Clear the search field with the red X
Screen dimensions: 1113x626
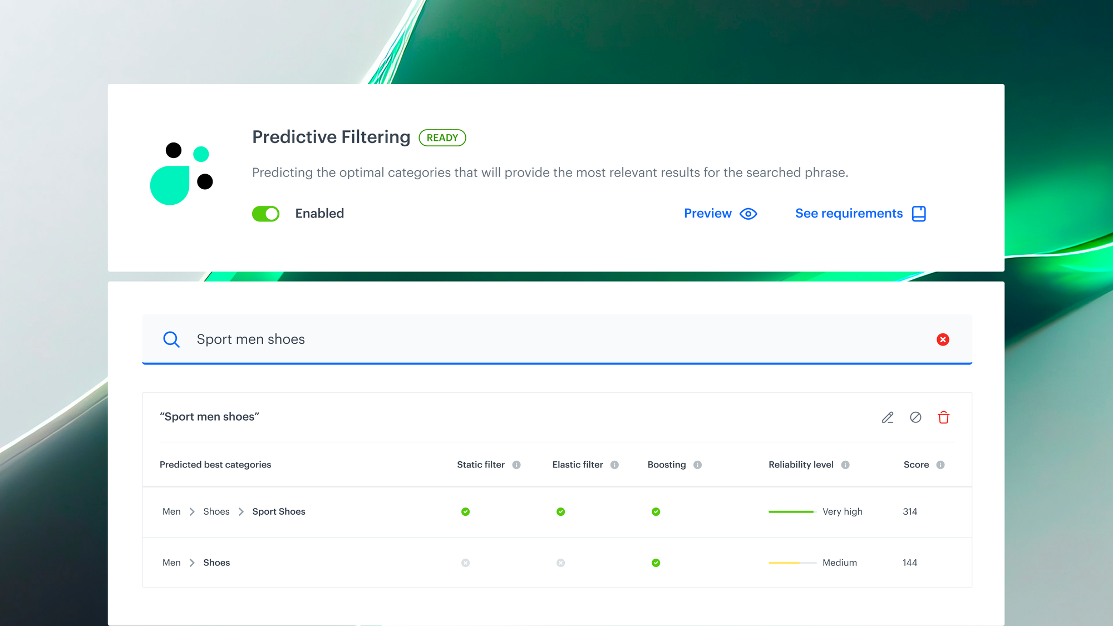[x=943, y=339]
